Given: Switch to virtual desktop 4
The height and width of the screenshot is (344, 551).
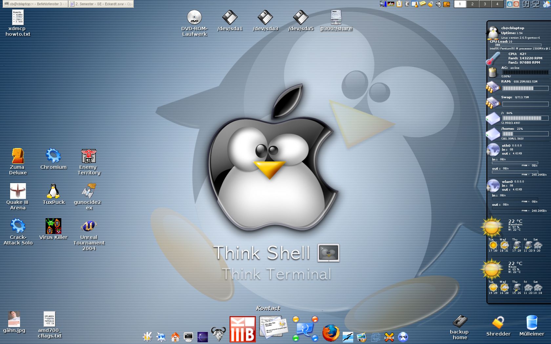Looking at the screenshot, I should [497, 4].
